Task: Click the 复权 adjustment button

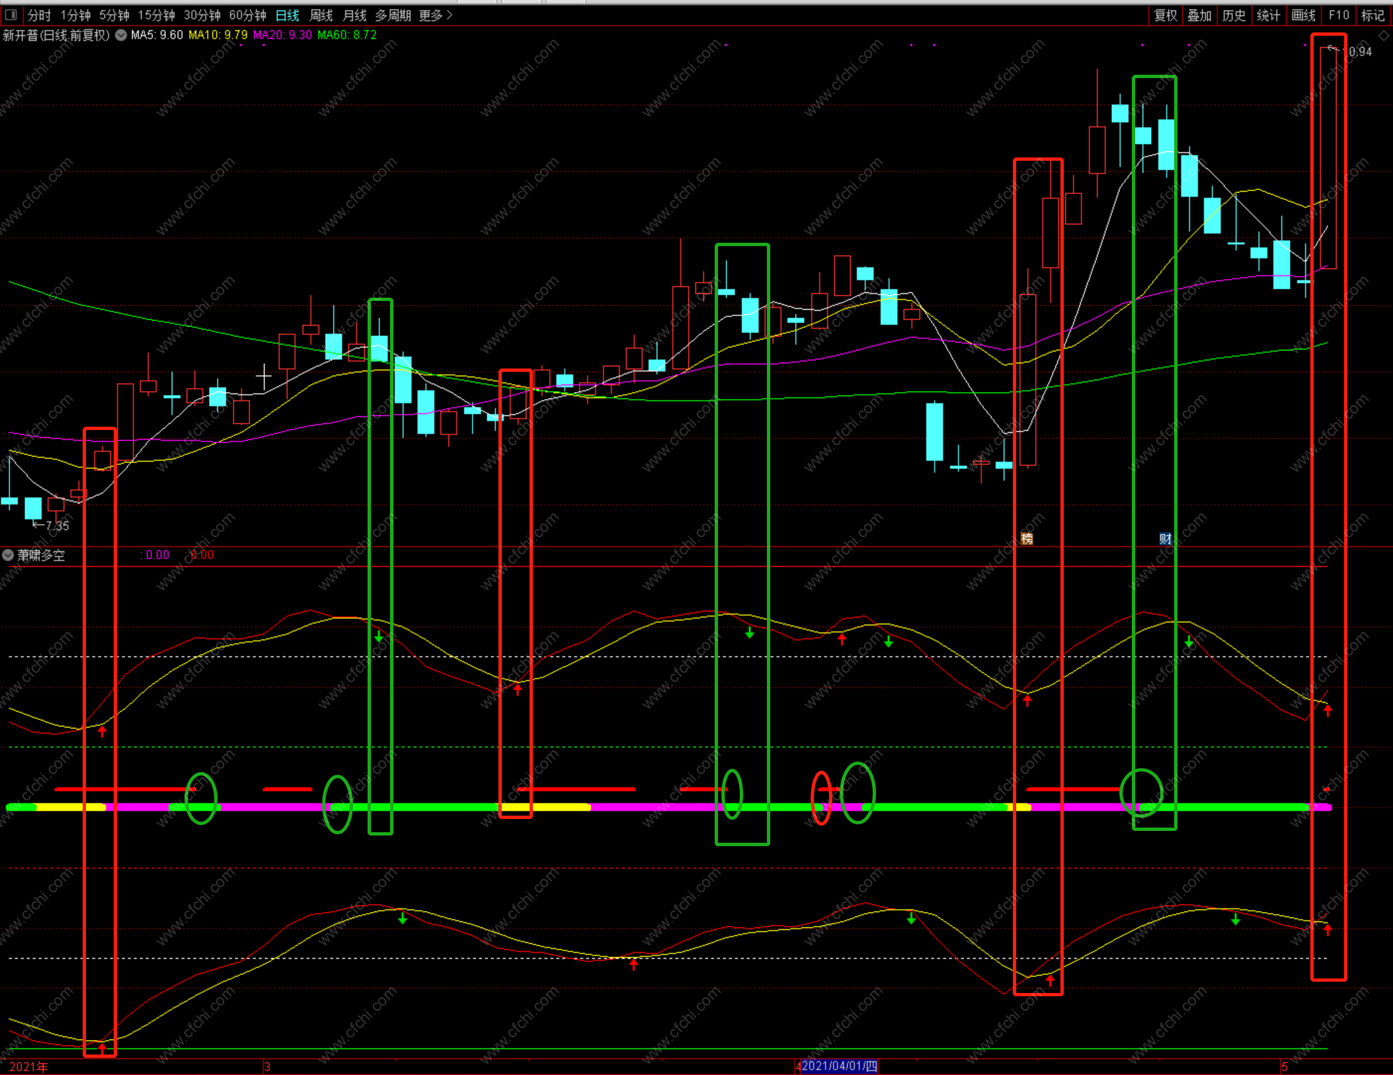Action: pos(1166,15)
